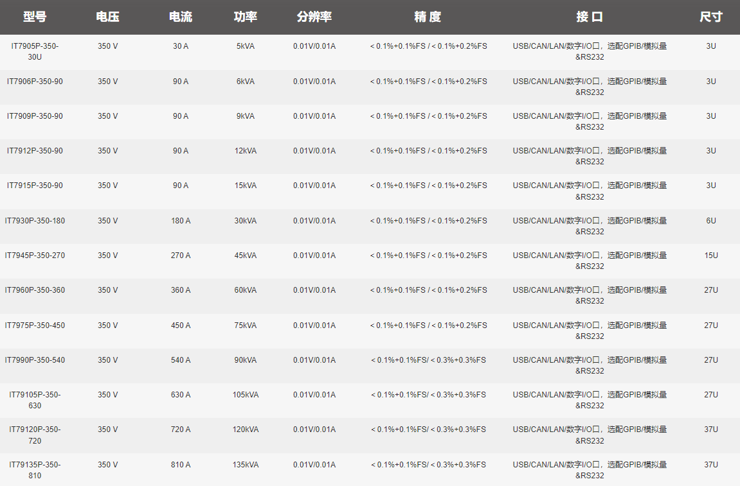Click the 60kVA power value
740x486 pixels.
tap(246, 290)
